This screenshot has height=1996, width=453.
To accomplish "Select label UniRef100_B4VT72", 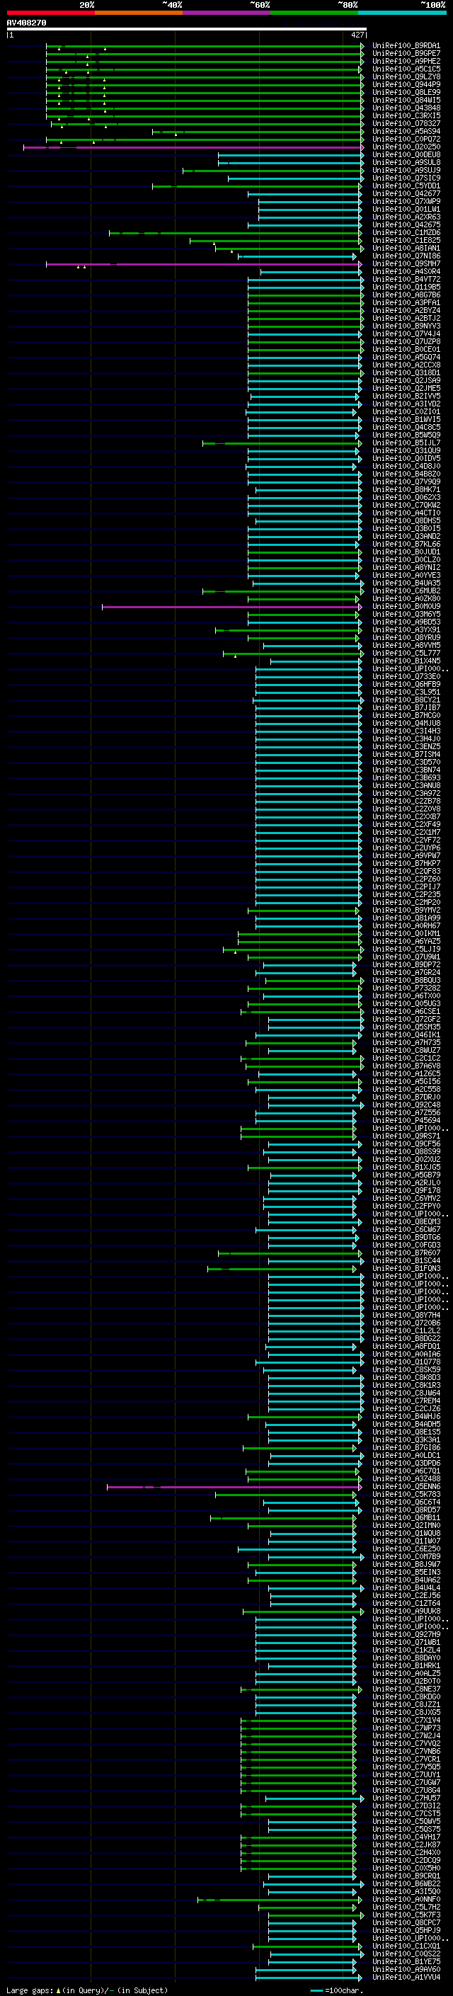I will 406,280.
